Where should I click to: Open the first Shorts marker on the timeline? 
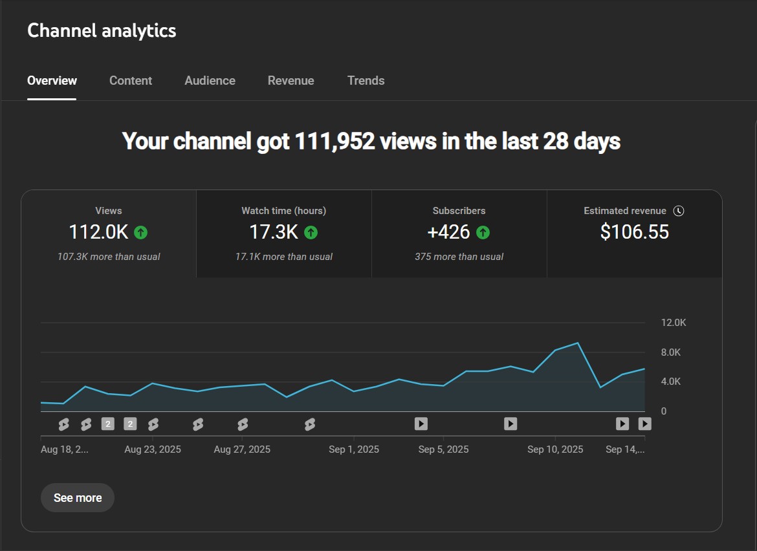(63, 424)
